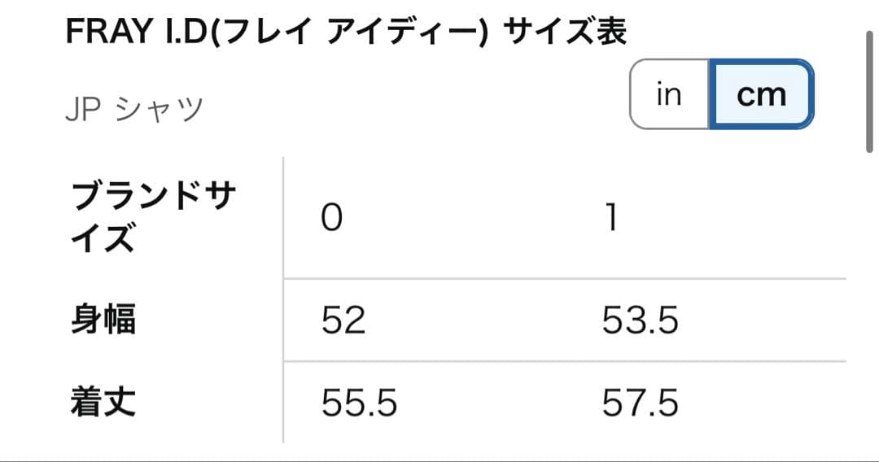Click the 52 body width value
The width and height of the screenshot is (879, 462).
coord(343,320)
